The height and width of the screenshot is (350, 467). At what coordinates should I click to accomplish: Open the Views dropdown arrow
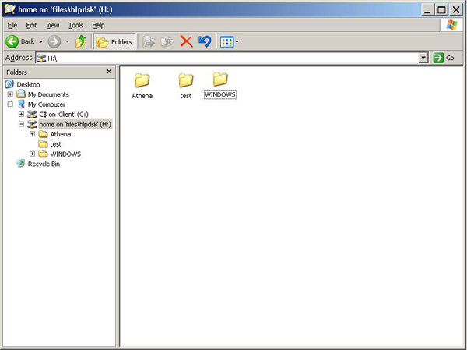237,42
